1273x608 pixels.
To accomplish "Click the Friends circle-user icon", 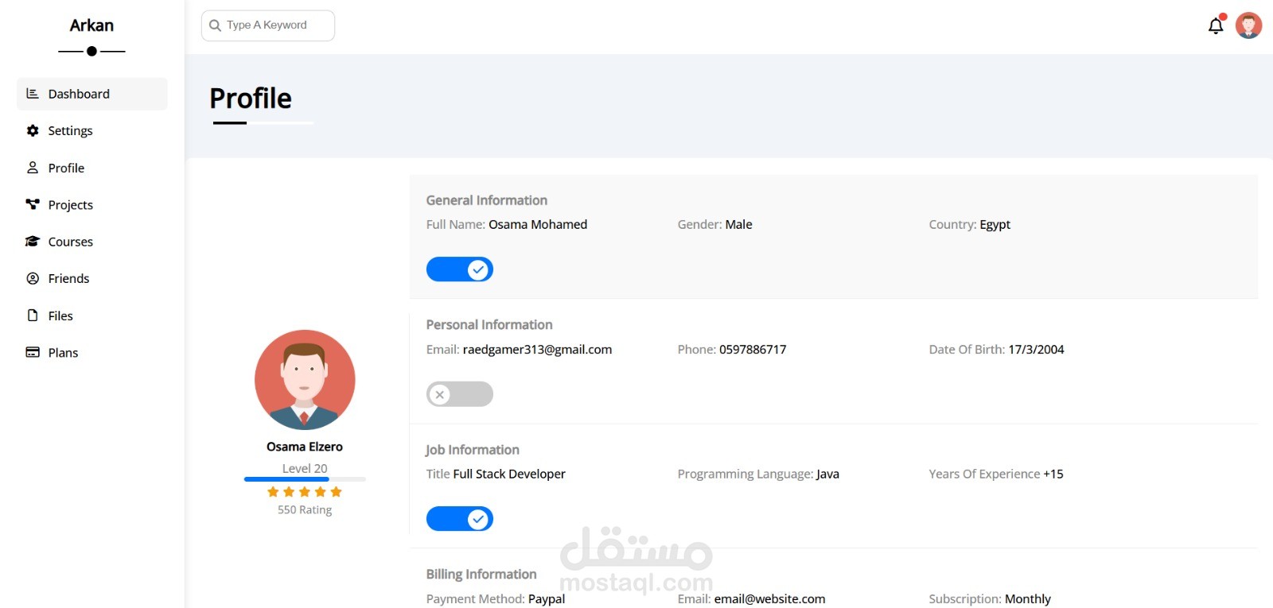I will click(33, 278).
